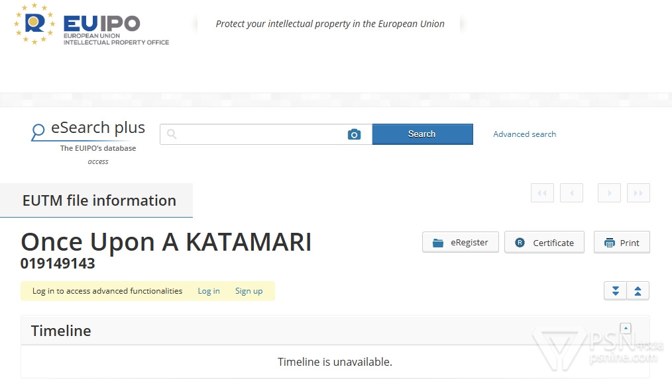Screen dimensions: 672x379
Task: Click the blue Search button
Action: [x=423, y=134]
